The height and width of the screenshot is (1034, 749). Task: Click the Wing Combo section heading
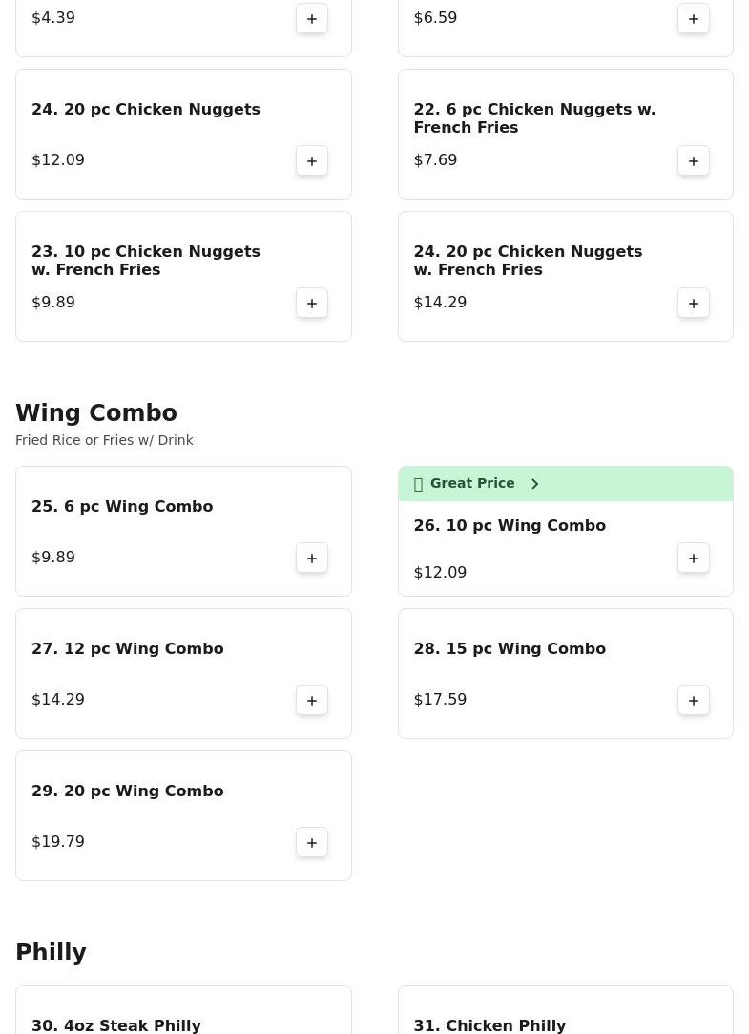coord(96,413)
